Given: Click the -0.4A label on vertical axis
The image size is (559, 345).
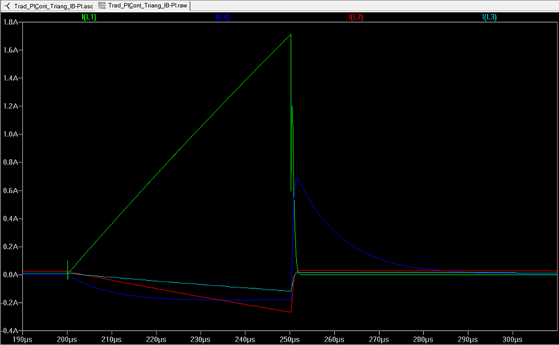Looking at the screenshot, I should (x=11, y=331).
